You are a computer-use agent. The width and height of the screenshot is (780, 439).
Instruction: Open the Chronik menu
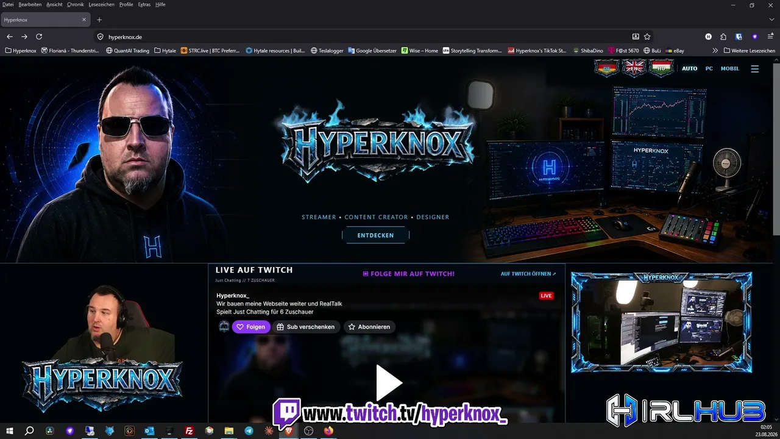(x=76, y=4)
